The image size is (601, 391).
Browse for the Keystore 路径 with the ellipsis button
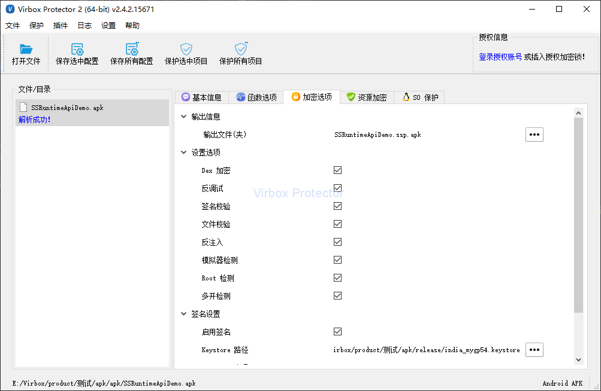point(534,350)
